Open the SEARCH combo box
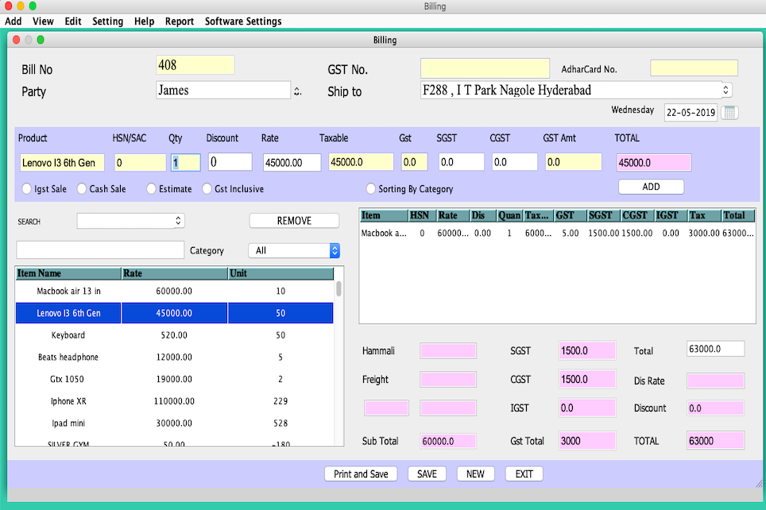The image size is (766, 510). coord(130,221)
